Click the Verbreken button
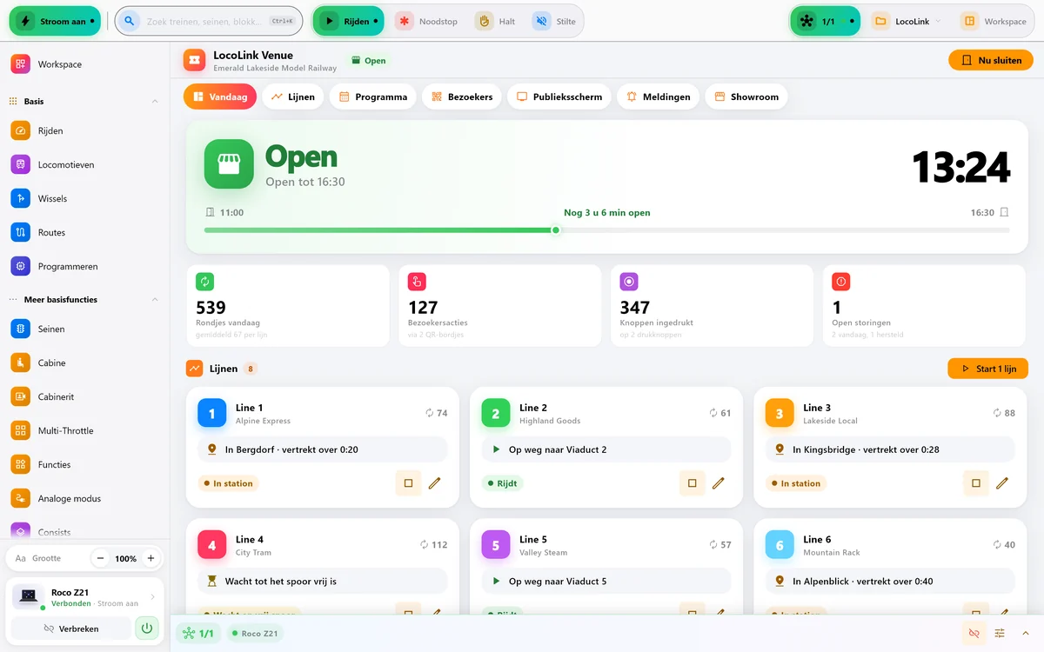 (71, 628)
